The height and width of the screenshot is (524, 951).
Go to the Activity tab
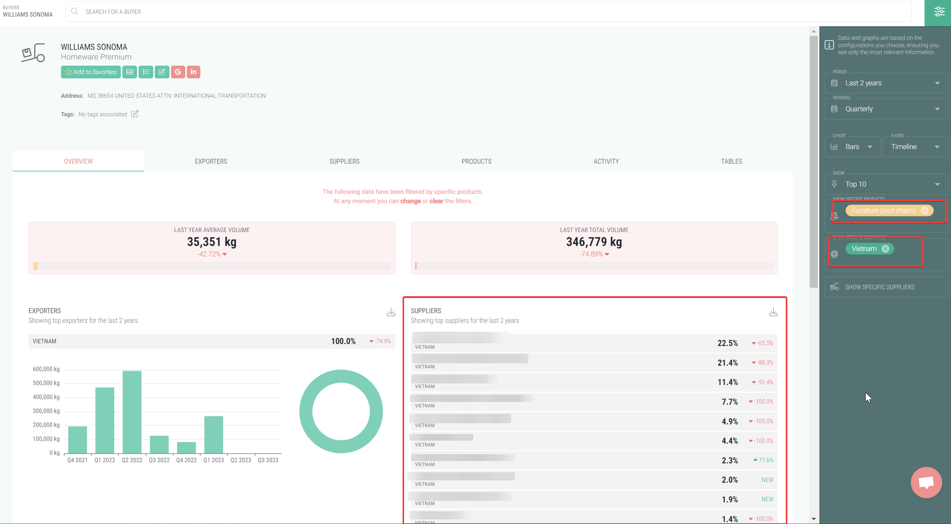(x=606, y=161)
